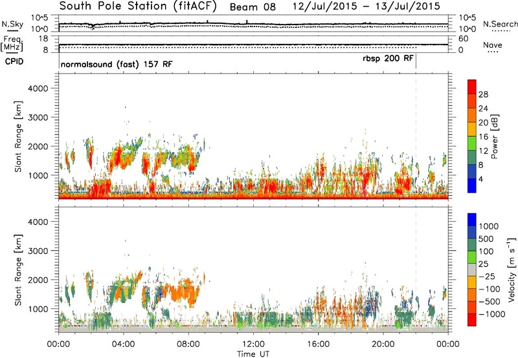Click the 'N.Sky' legend label

click(12, 24)
